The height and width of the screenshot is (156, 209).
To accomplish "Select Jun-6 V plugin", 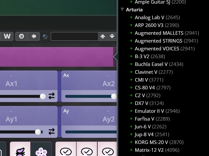I will (x=151, y=127).
